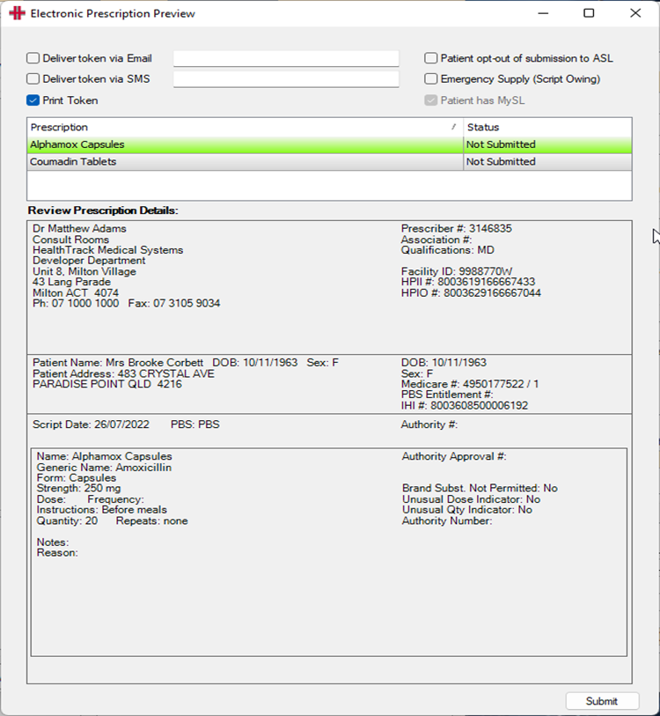Screen dimensions: 660x716
Task: Enable Deliver token via SMS checkbox
Action: 33,78
